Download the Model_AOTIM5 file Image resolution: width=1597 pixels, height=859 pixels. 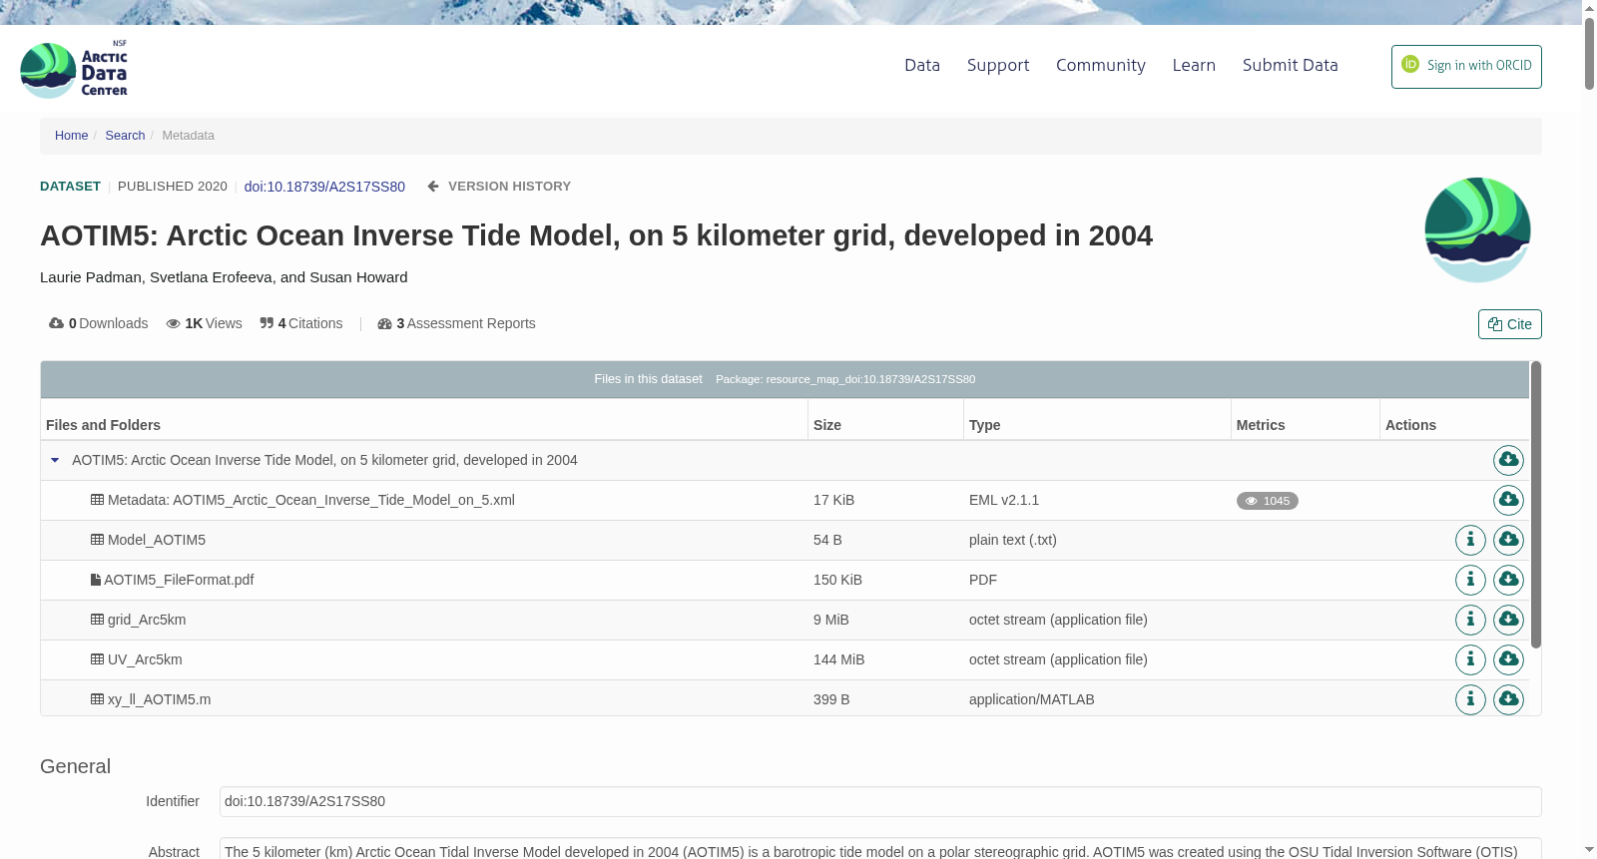pos(1508,540)
